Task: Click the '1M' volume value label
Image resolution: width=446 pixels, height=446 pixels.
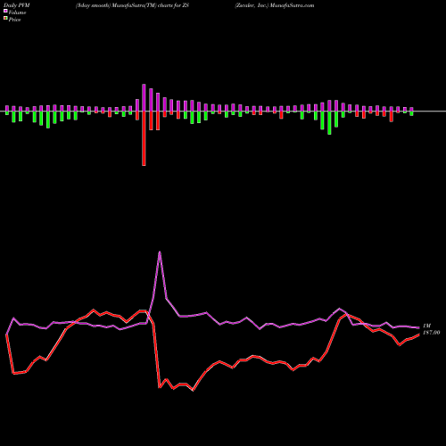Action: [x=426, y=326]
